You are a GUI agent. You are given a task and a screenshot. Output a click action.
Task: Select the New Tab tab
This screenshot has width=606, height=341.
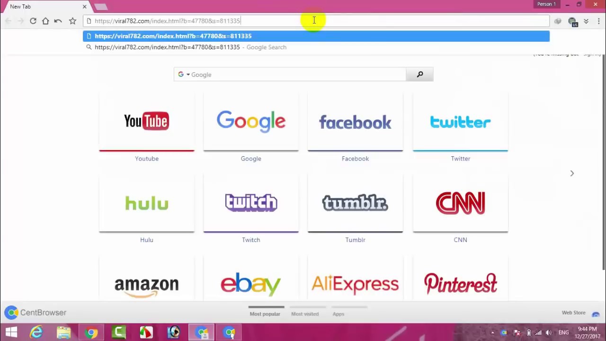[x=45, y=7]
